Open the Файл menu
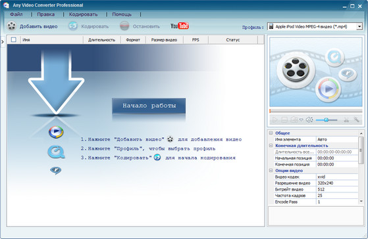368x239 pixels. (x=16, y=14)
